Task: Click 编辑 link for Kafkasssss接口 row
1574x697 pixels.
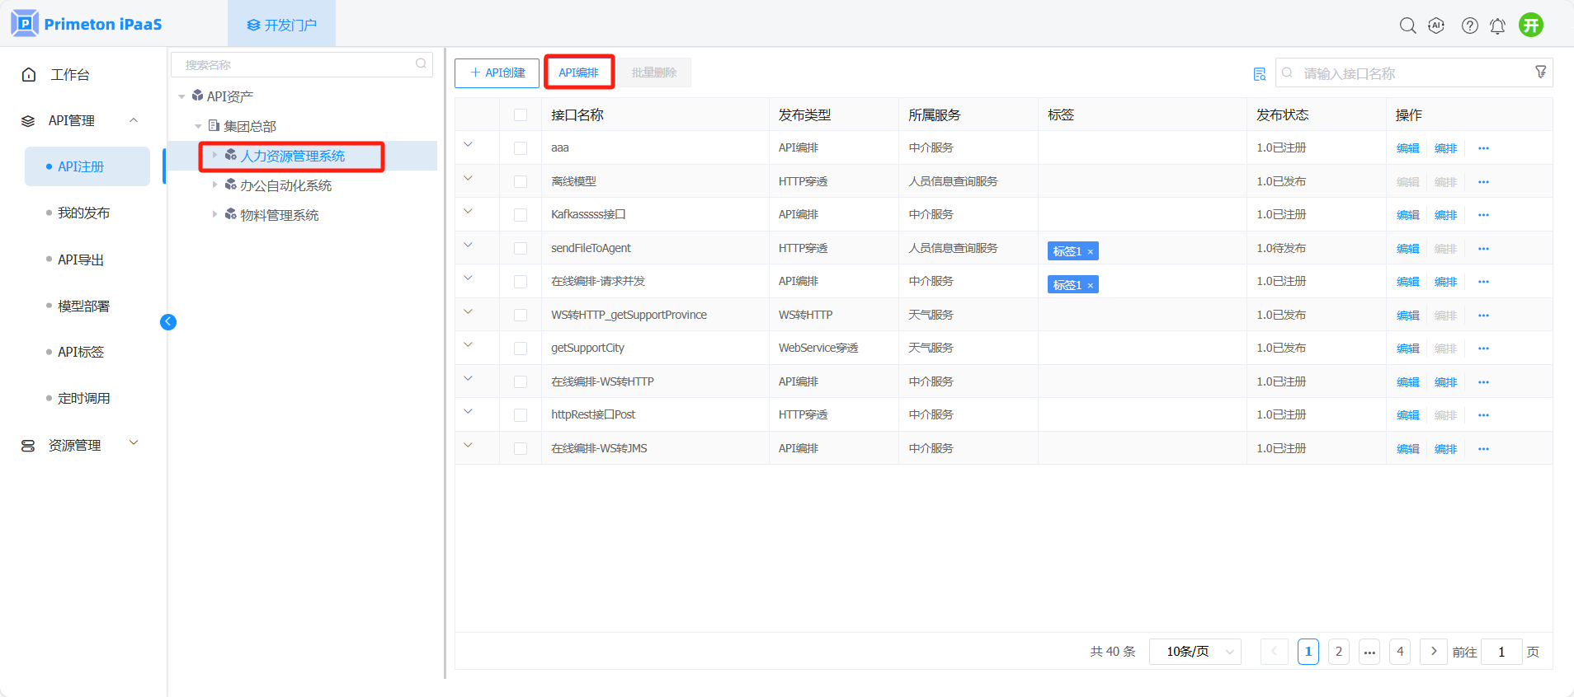Action: tap(1407, 215)
